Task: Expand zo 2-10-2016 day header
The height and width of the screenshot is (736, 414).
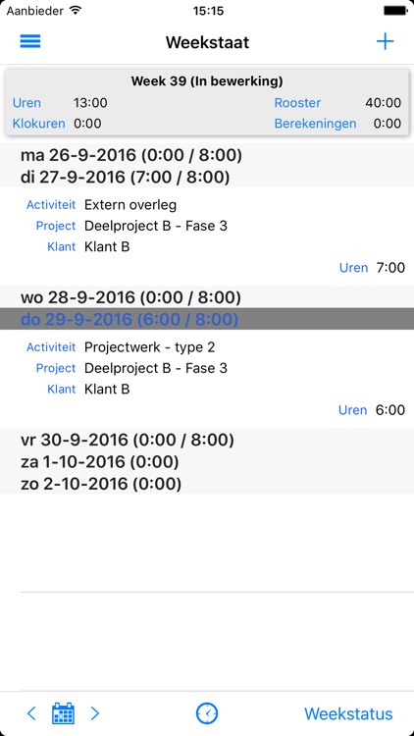Action: click(207, 484)
